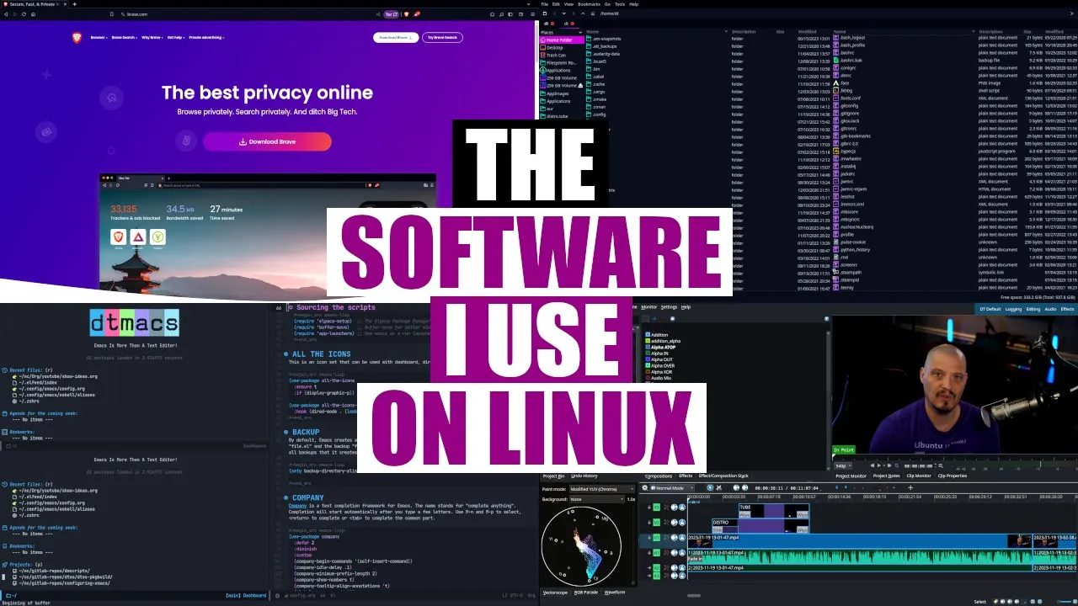
Task: Toggle the A1 audio track target label
Action: point(657,553)
